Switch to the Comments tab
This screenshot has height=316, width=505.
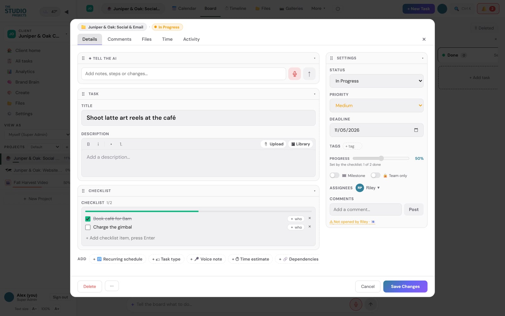119,39
